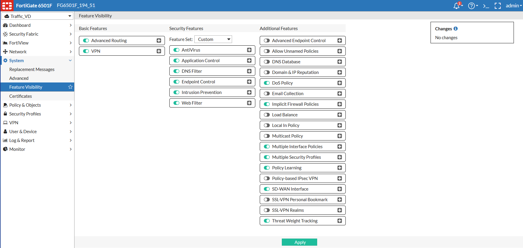Click the Changes info icon

tap(456, 29)
